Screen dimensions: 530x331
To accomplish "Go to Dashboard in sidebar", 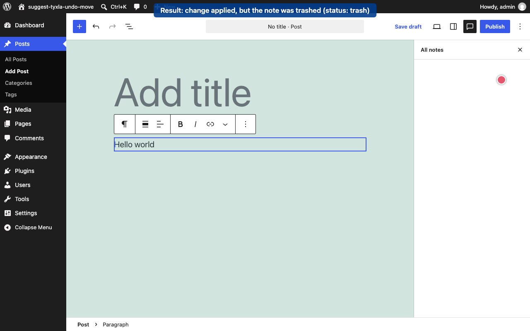I will pyautogui.click(x=33, y=25).
